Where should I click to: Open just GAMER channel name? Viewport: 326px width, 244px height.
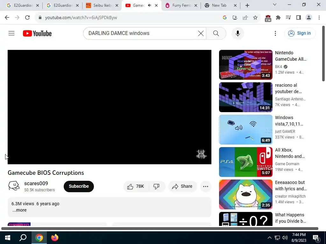click(x=285, y=131)
